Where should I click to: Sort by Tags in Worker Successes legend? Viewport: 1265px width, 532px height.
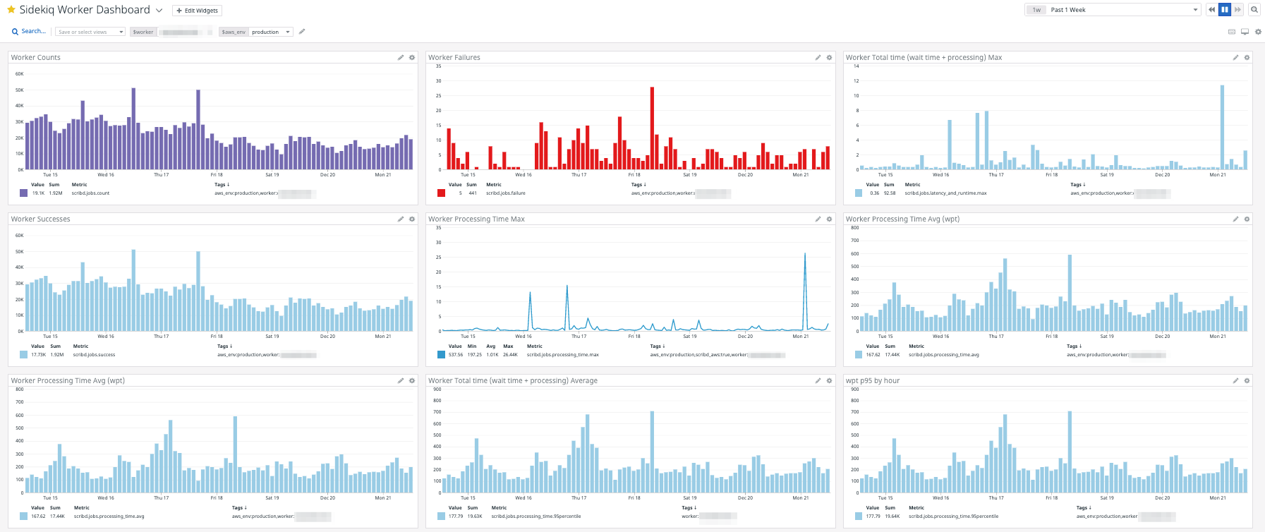224,346
